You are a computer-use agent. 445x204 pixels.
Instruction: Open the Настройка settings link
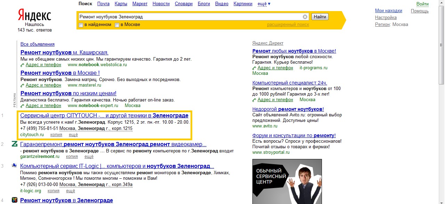click(386, 18)
